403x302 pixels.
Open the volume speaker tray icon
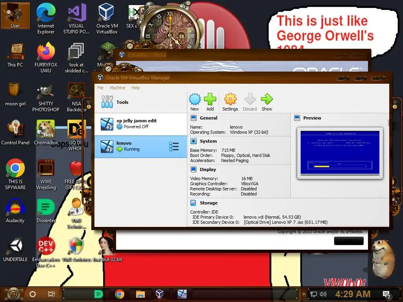(323, 294)
